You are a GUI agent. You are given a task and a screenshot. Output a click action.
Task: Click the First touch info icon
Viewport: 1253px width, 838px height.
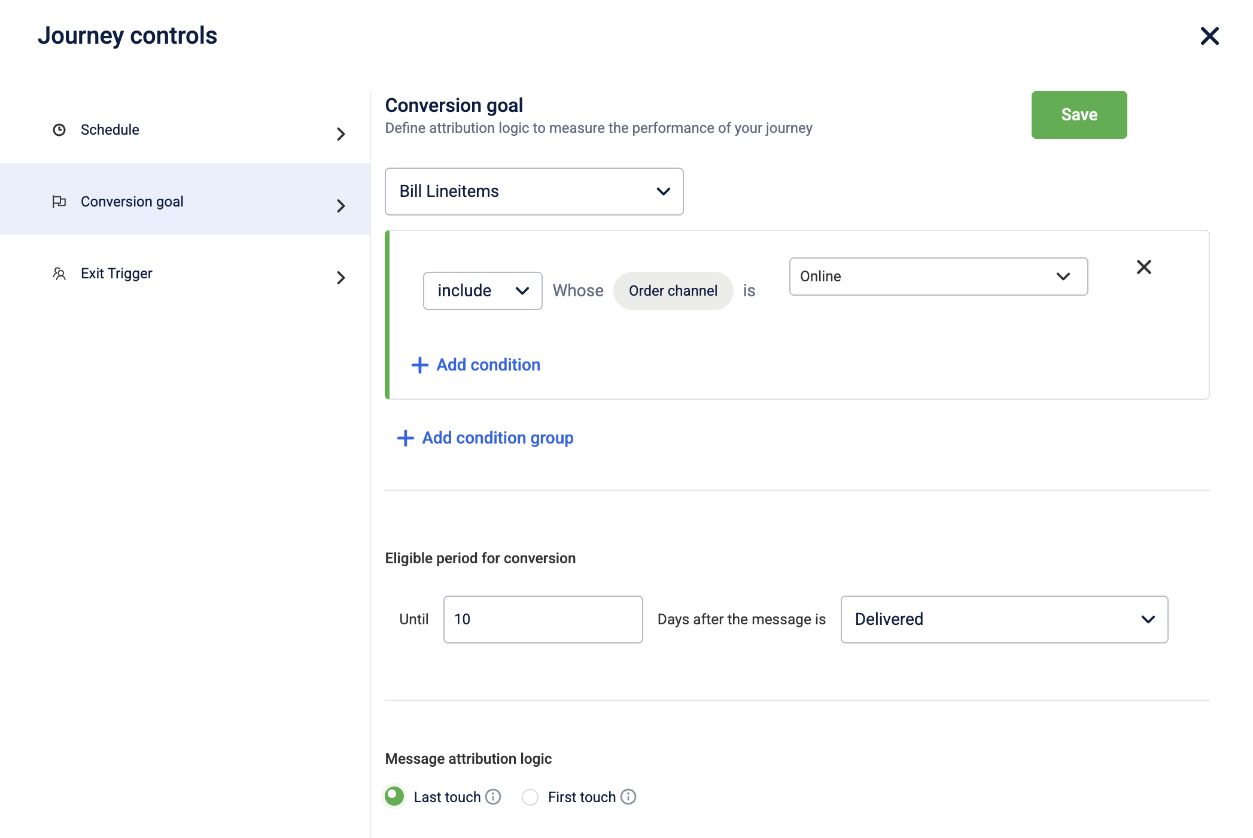(628, 797)
